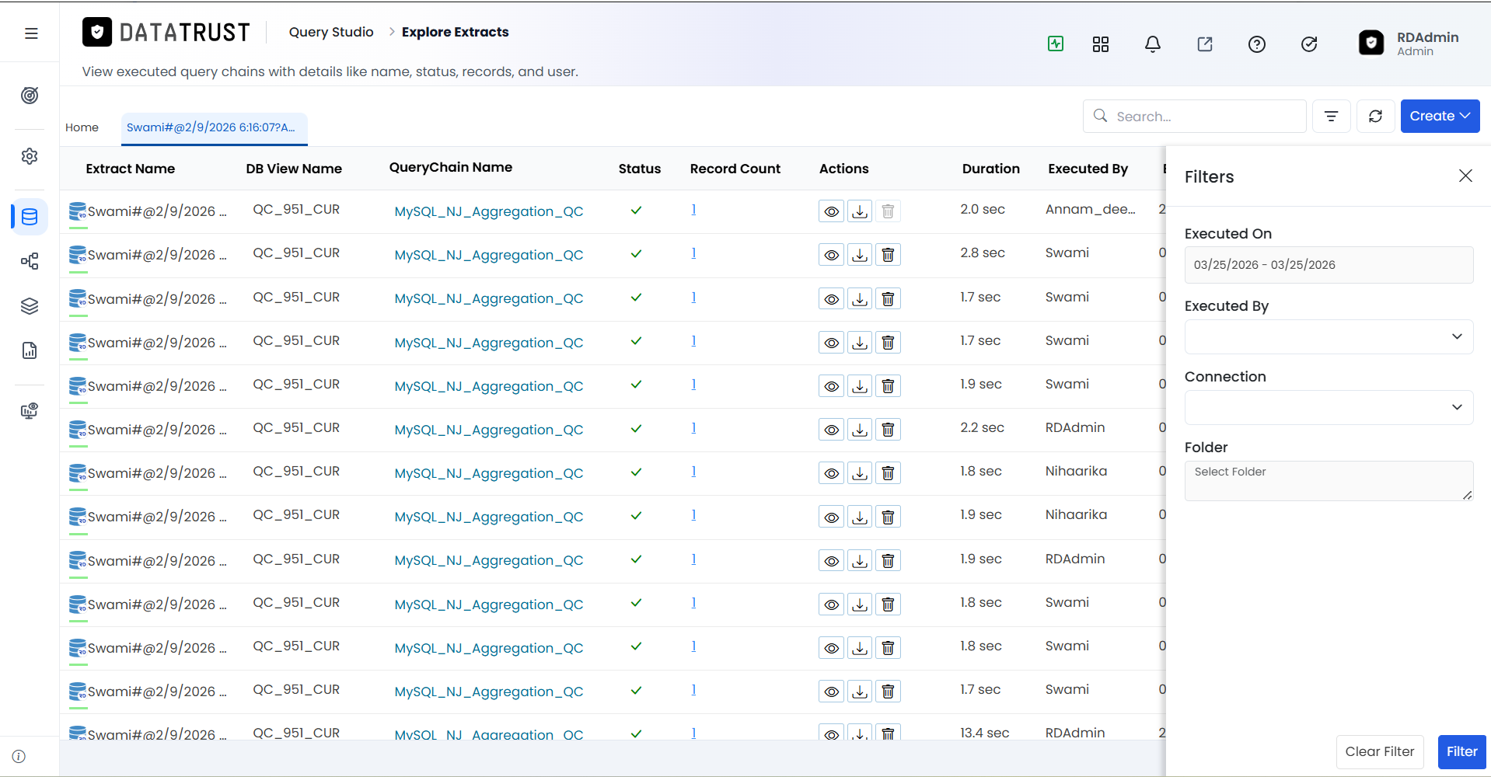View the first extract via eye icon
The height and width of the screenshot is (777, 1491).
[832, 211]
